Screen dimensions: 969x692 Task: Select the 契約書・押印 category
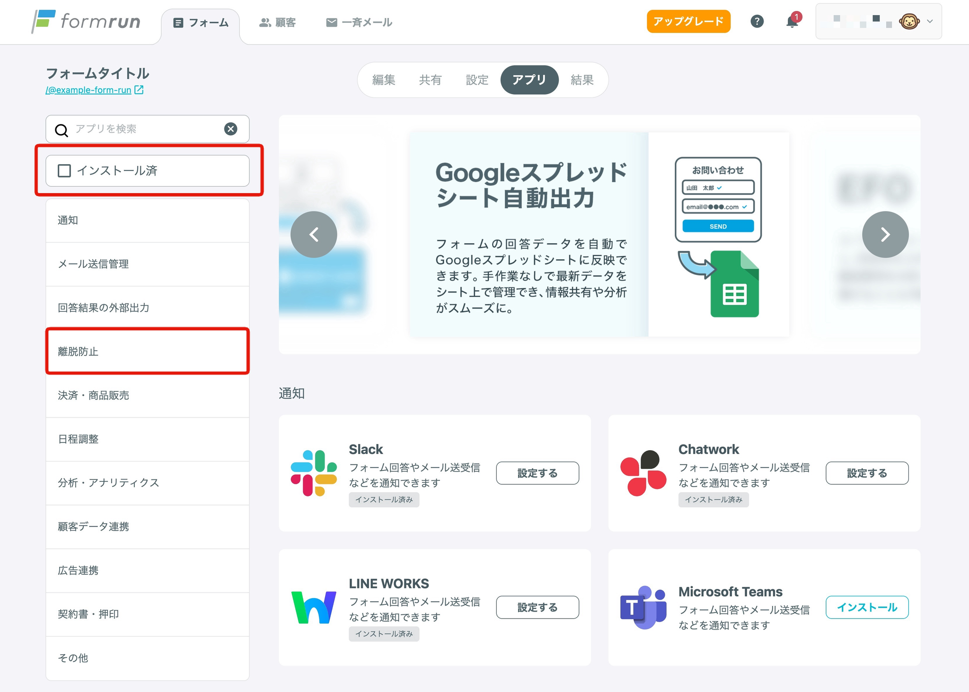tap(148, 614)
